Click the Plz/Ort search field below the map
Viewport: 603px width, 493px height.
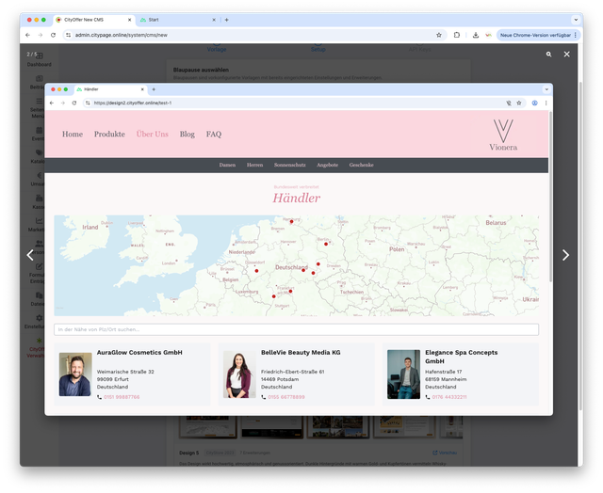(296, 329)
